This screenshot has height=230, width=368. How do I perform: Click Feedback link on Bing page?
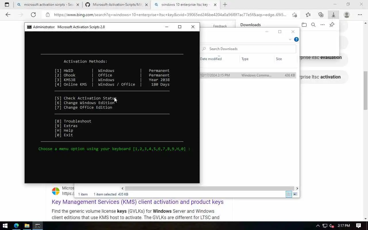[220, 26]
